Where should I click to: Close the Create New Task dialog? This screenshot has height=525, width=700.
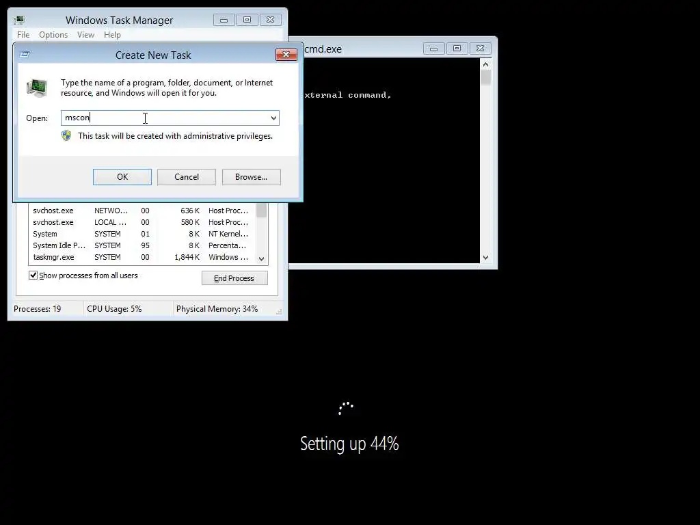click(286, 55)
